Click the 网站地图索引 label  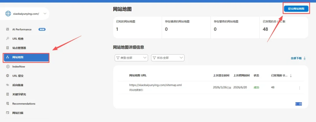136,90
